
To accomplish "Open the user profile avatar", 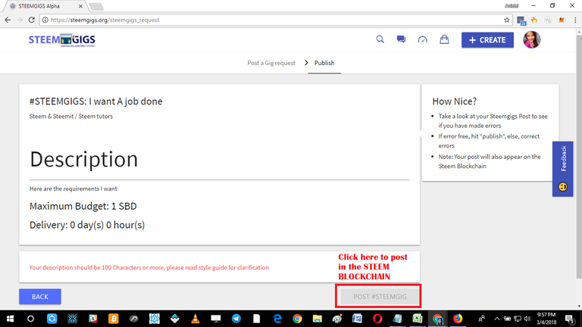I will pos(531,39).
